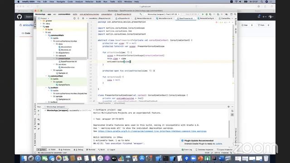Collapse the commonTest folder
The width and height of the screenshot is (290, 163).
click(46, 76)
